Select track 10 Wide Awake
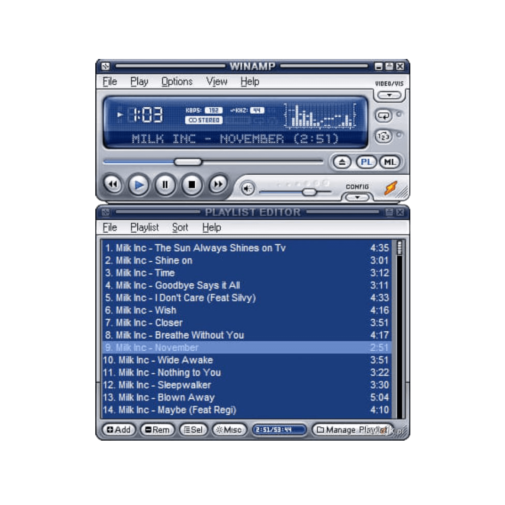Screen dimensions: 505x505 (x=247, y=360)
